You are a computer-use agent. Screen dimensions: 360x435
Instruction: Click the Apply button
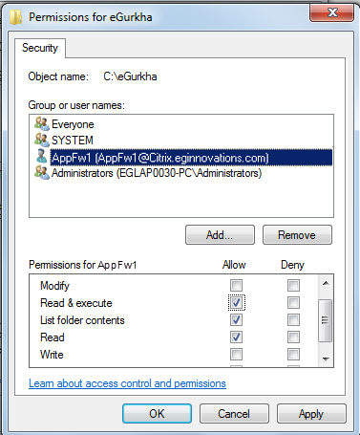coord(311,414)
